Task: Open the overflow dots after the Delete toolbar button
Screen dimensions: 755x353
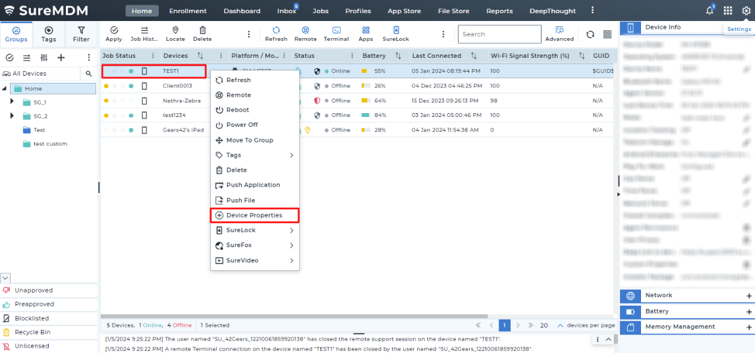Action: click(x=249, y=34)
